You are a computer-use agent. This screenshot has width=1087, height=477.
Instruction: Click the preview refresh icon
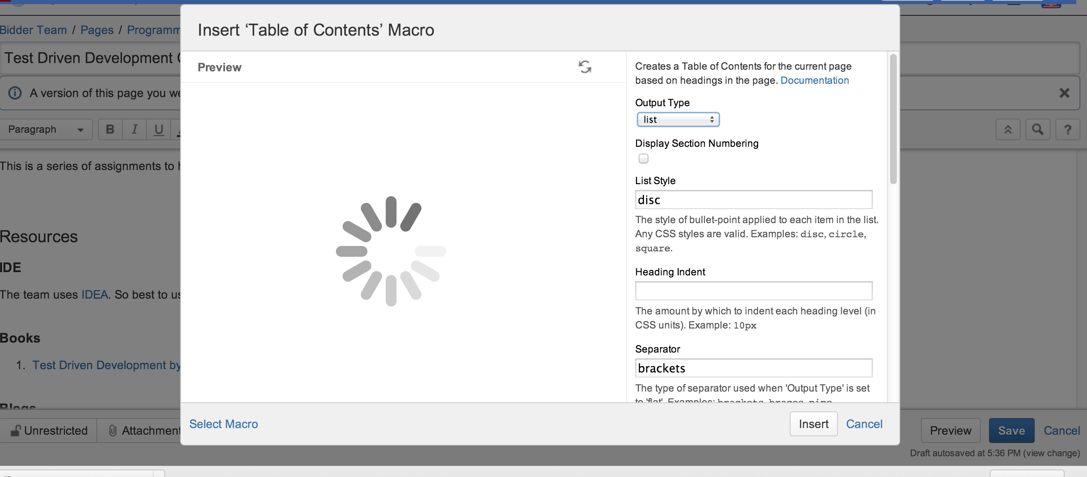[585, 67]
